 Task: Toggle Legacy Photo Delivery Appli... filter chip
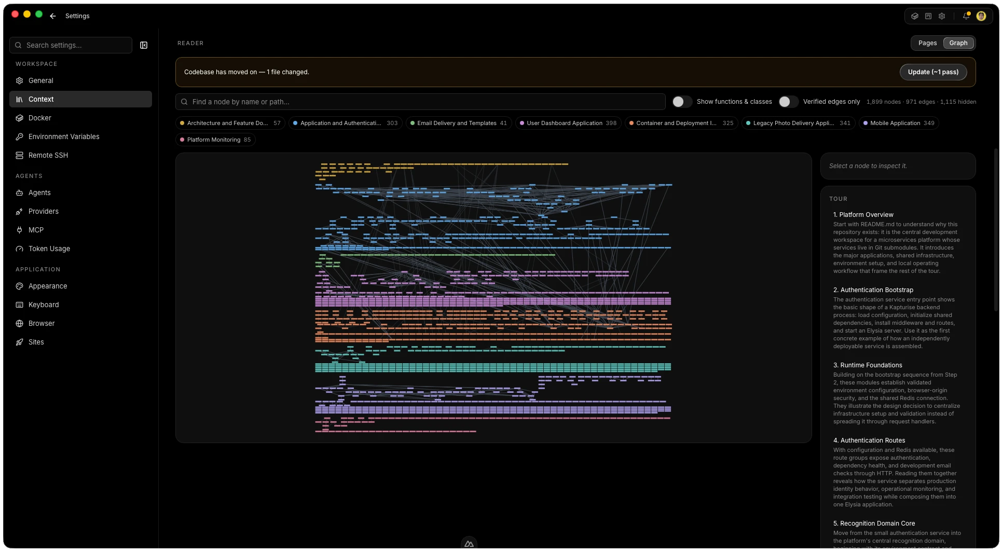click(x=799, y=123)
